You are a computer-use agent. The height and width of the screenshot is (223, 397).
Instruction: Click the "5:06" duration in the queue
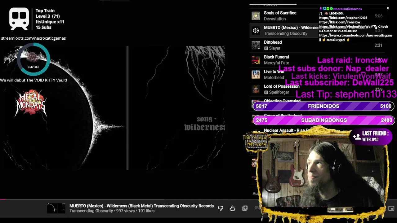378,16
